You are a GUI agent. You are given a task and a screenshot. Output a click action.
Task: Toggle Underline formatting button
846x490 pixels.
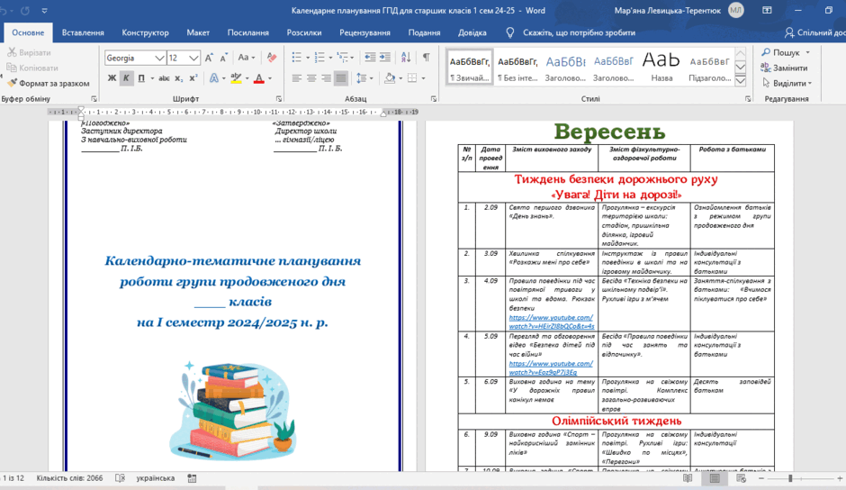click(x=141, y=78)
